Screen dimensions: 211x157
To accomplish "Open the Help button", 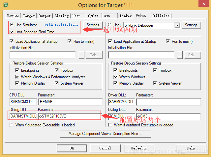I will click(191, 148).
